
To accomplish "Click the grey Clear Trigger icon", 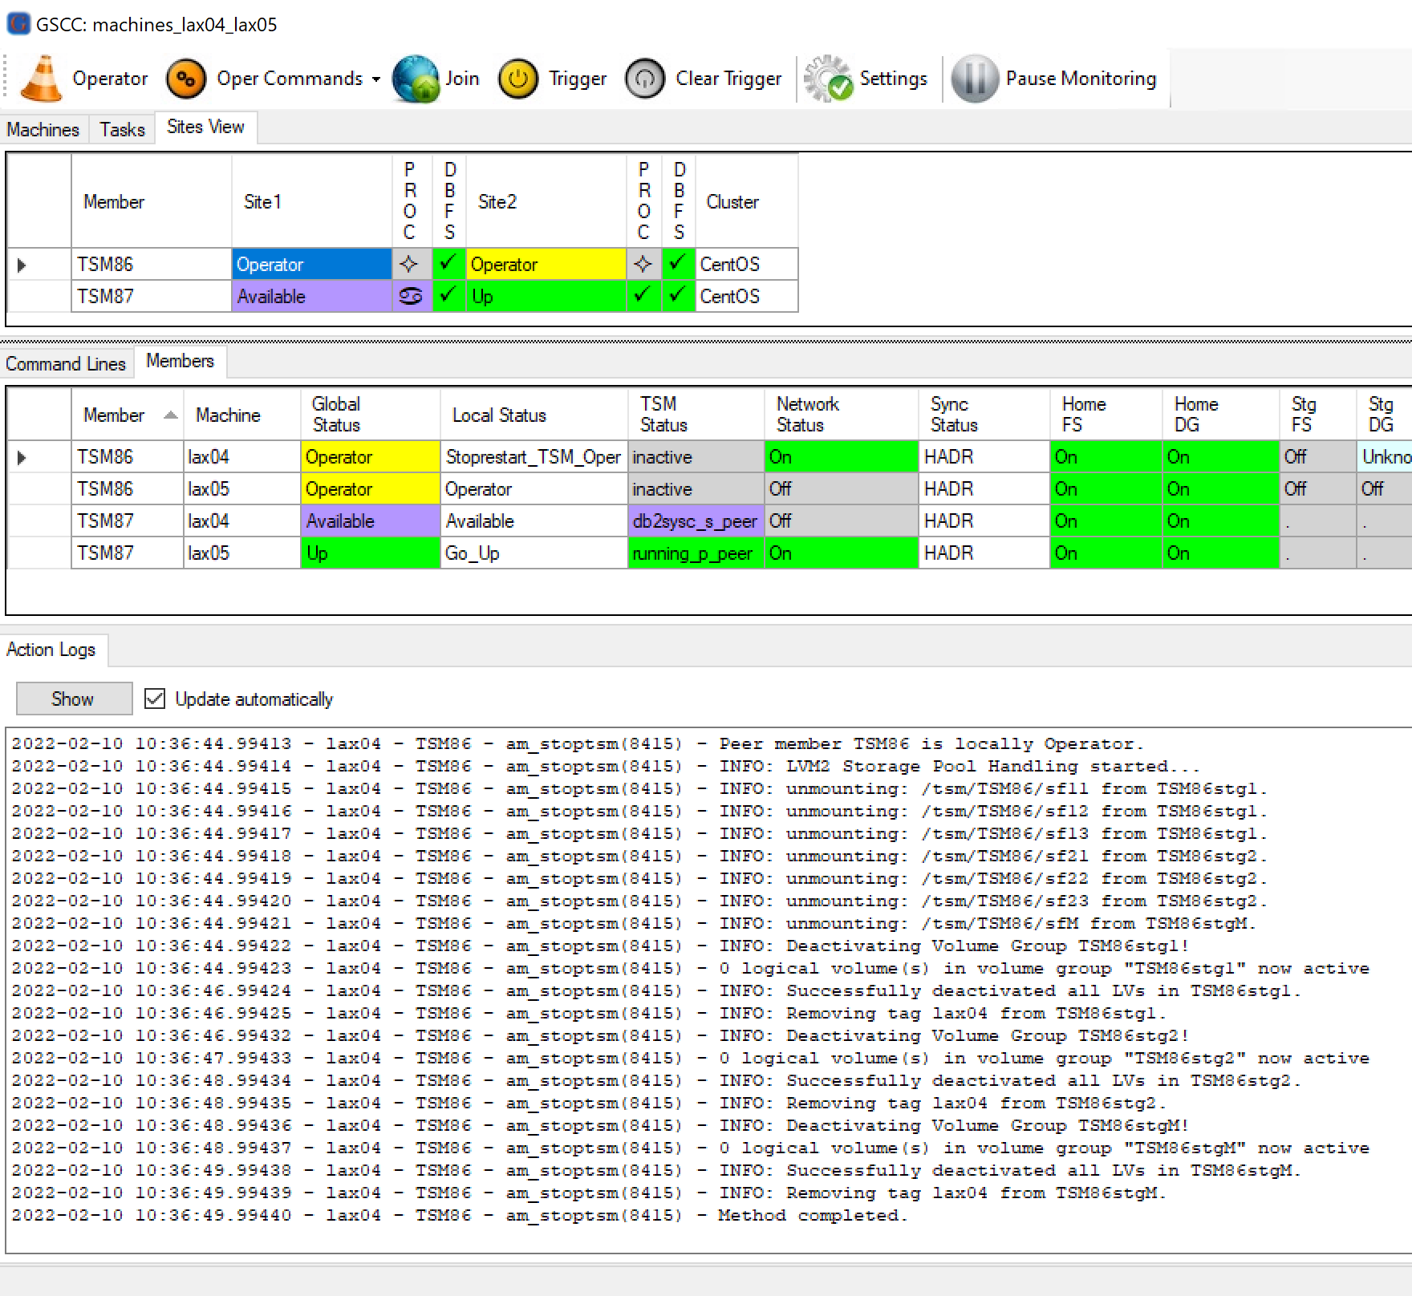I will pos(645,79).
